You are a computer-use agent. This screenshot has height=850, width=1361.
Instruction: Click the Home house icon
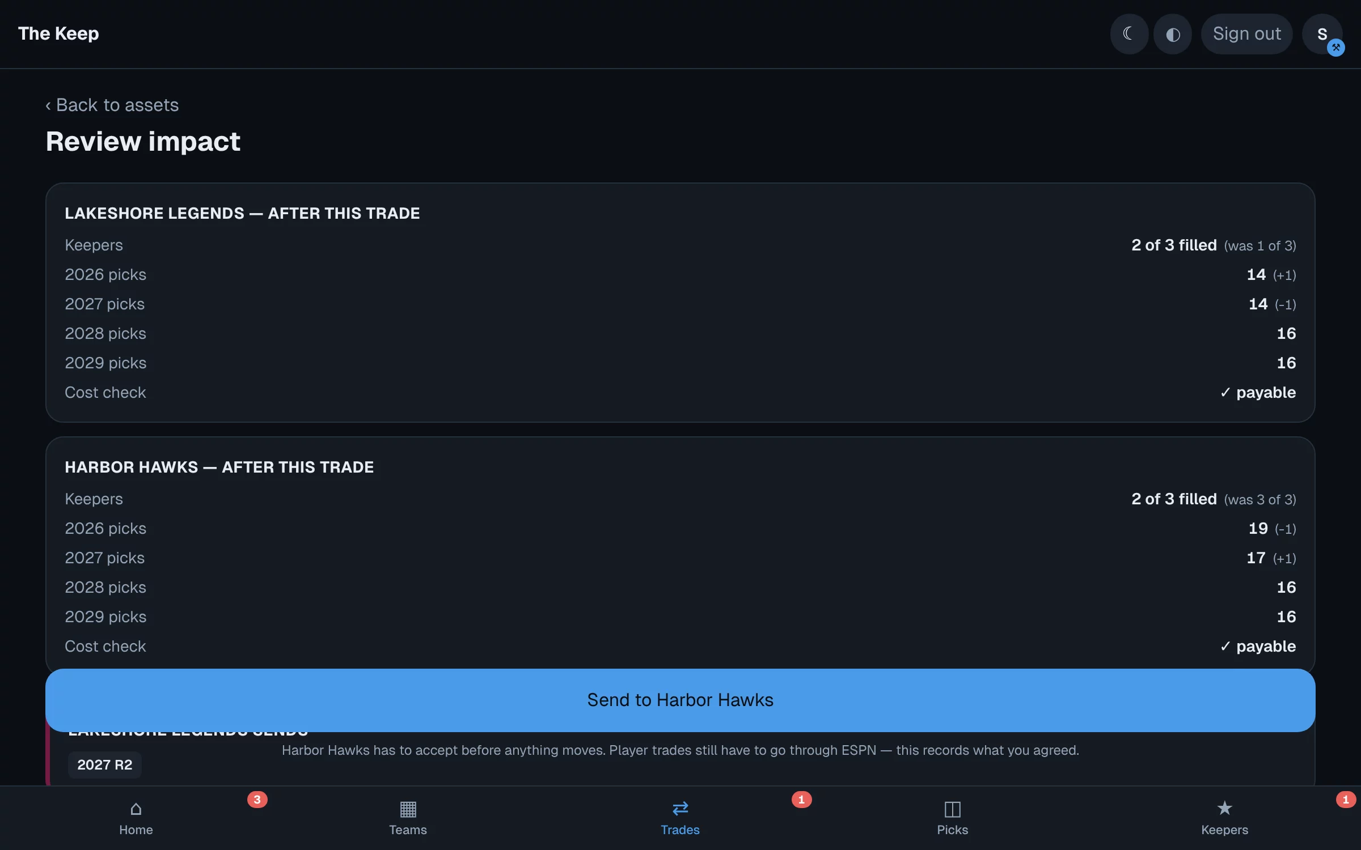pyautogui.click(x=136, y=809)
